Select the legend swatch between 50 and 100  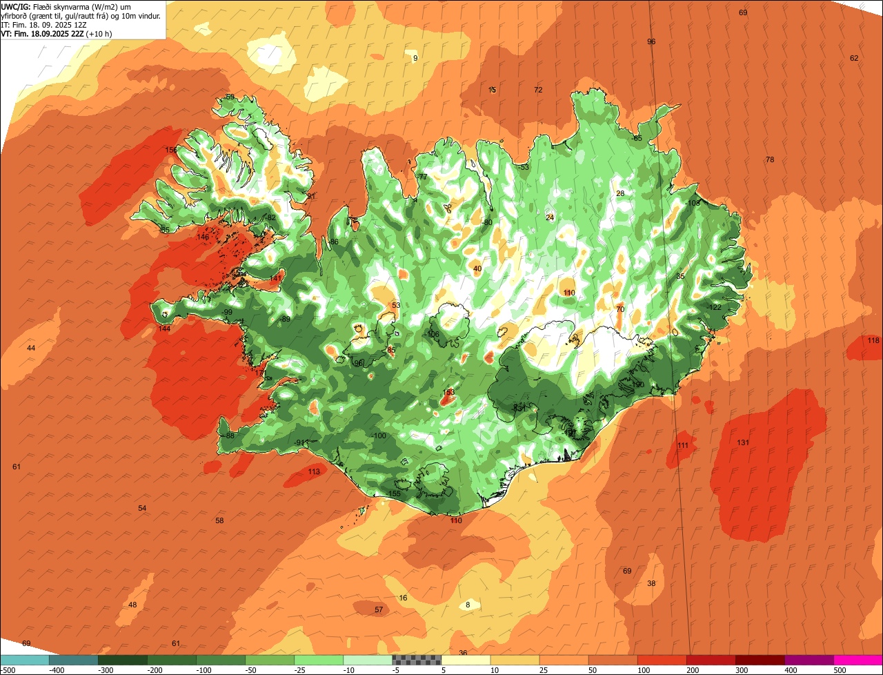[x=613, y=660]
